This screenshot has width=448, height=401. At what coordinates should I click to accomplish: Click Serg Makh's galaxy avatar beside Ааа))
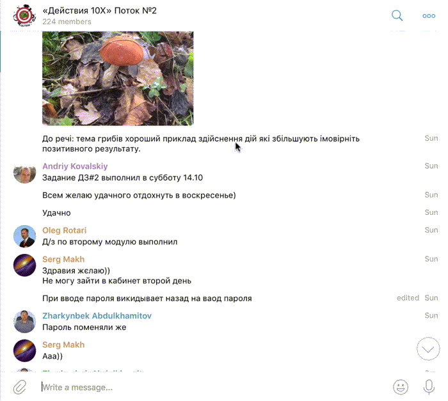pyautogui.click(x=24, y=350)
